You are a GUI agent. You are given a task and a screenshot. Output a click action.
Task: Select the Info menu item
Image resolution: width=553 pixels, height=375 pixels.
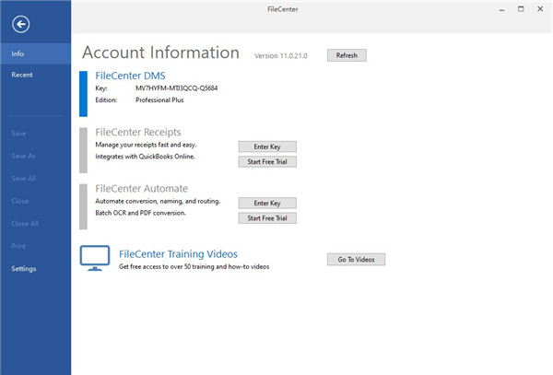click(35, 53)
